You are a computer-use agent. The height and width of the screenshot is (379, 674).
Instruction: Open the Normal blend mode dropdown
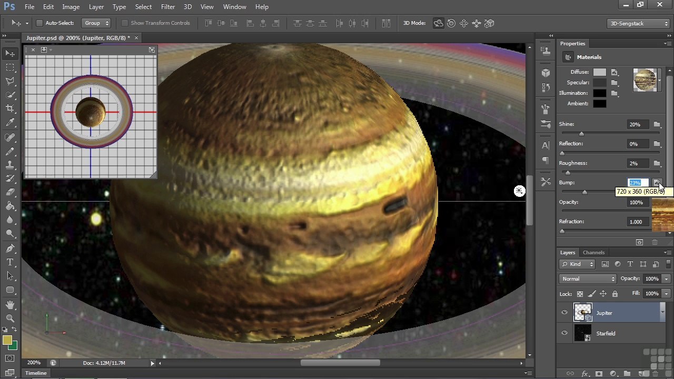588,279
